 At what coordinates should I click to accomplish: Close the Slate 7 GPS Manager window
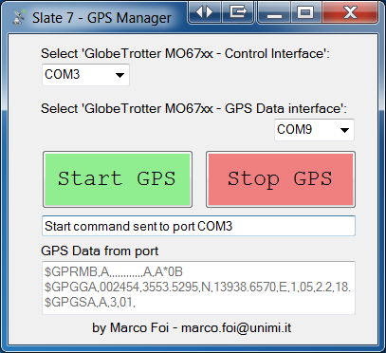click(x=350, y=13)
